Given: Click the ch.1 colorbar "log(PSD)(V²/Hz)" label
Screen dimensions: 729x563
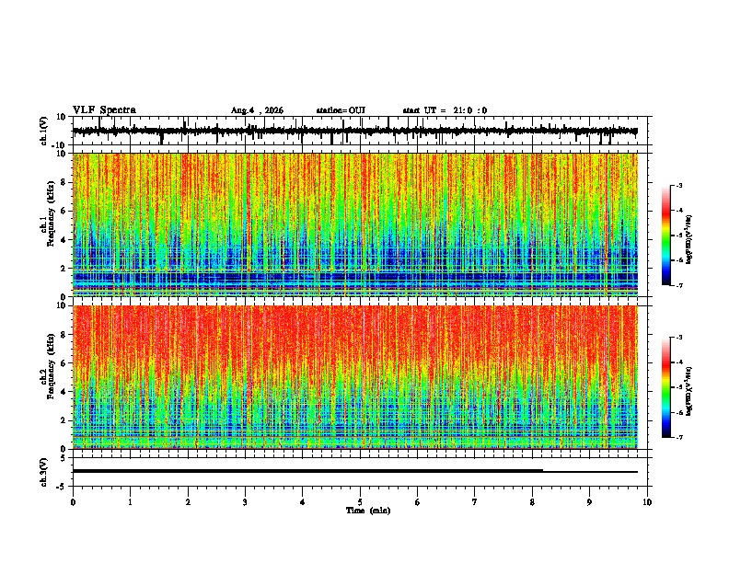Looking at the screenshot, I should [x=689, y=239].
